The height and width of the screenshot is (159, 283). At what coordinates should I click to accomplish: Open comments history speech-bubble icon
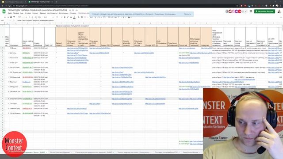(251, 11)
